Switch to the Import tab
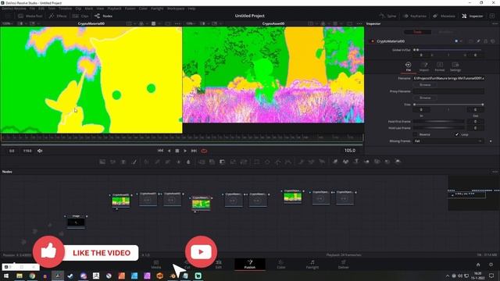This screenshot has width=500, height=281. (x=424, y=67)
